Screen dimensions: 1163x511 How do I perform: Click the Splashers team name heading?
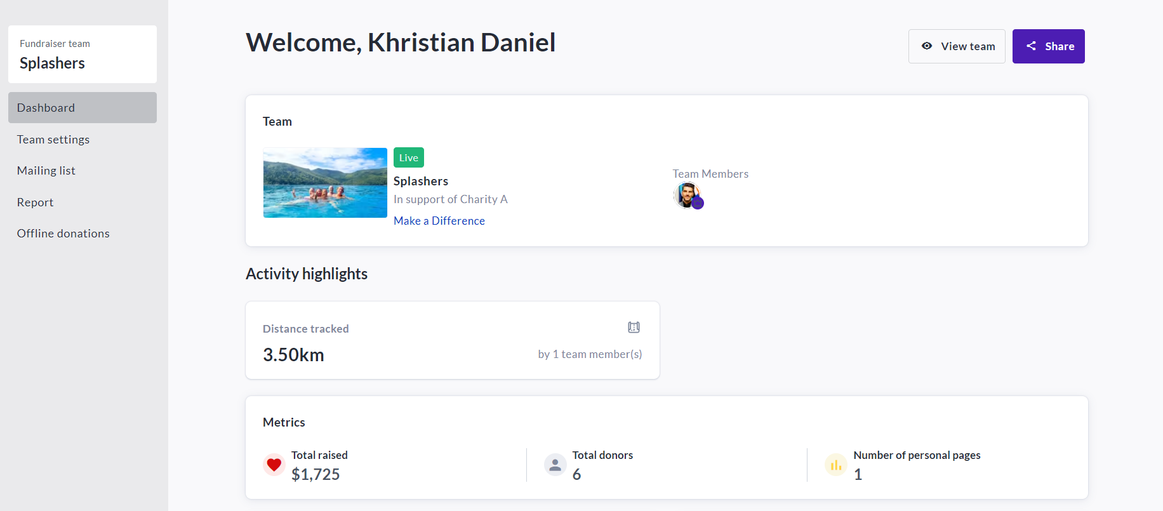pos(421,182)
